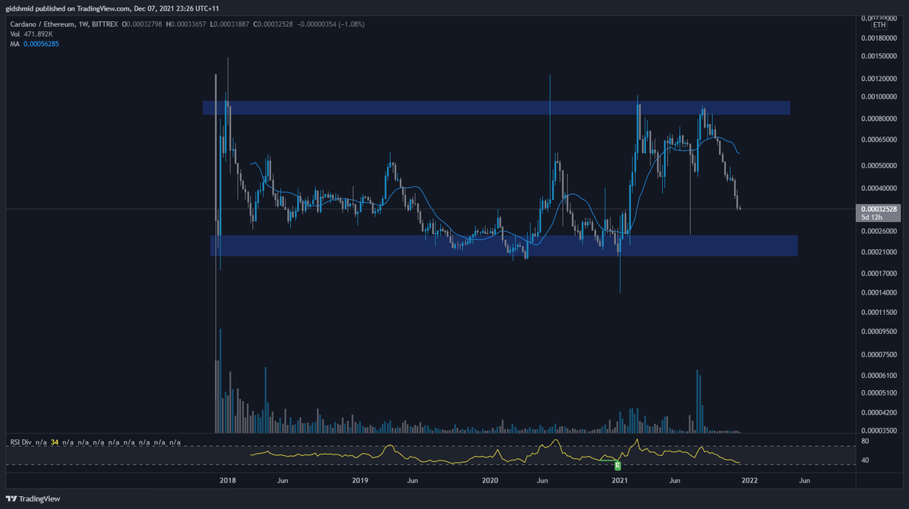
Task: Click the 0.00004200 price axis label
Action: pos(879,412)
